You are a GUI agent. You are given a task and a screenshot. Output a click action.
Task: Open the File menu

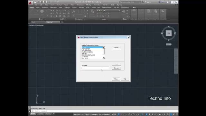coord(36,5)
